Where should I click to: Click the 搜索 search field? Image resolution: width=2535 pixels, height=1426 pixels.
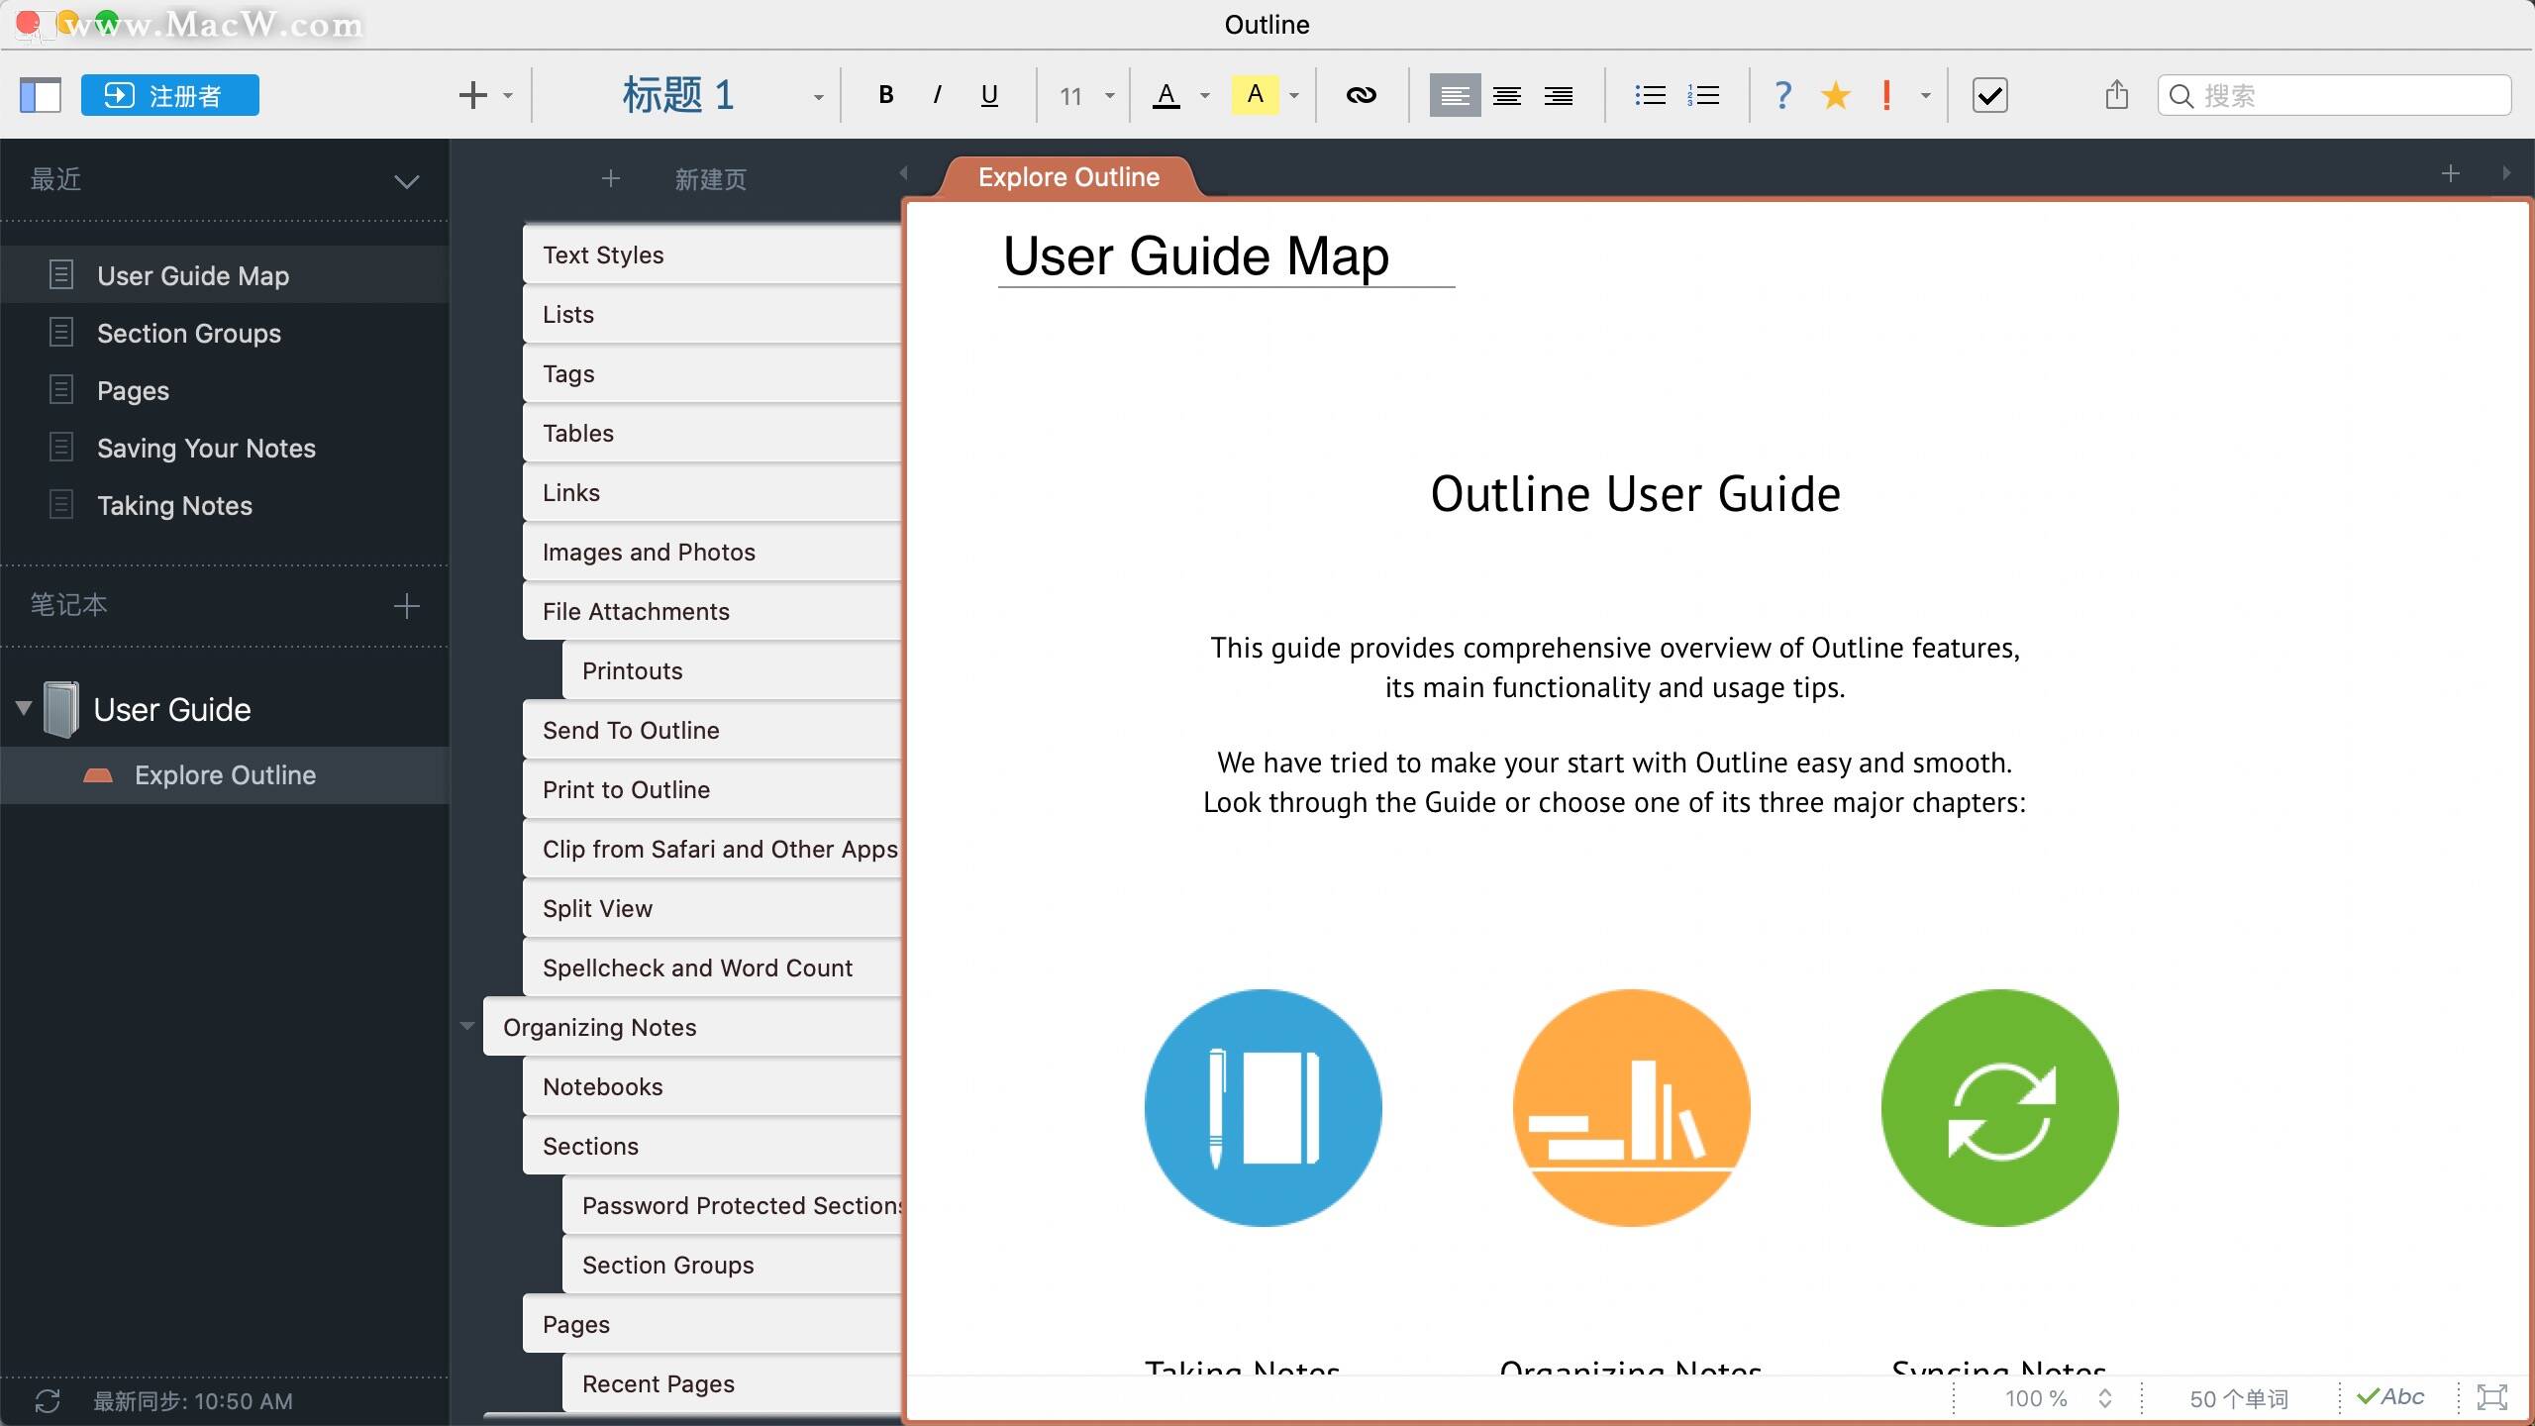(x=2334, y=95)
